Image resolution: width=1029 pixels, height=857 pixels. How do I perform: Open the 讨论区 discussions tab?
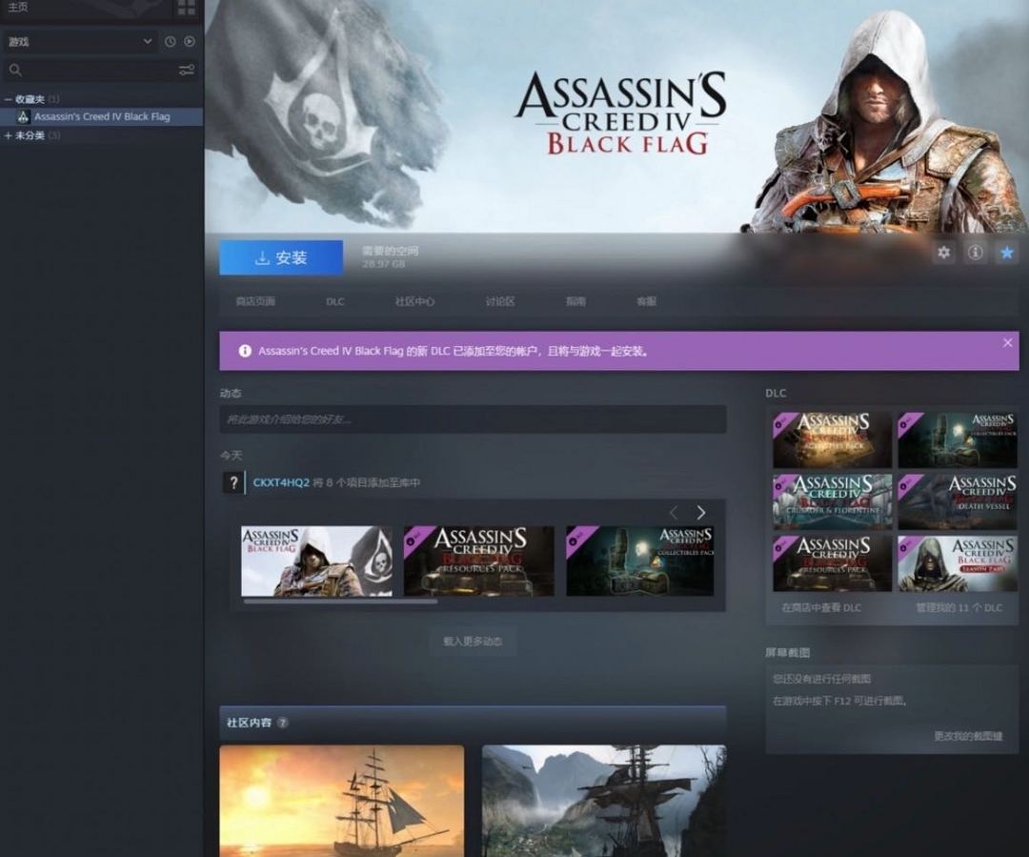pyautogui.click(x=499, y=301)
